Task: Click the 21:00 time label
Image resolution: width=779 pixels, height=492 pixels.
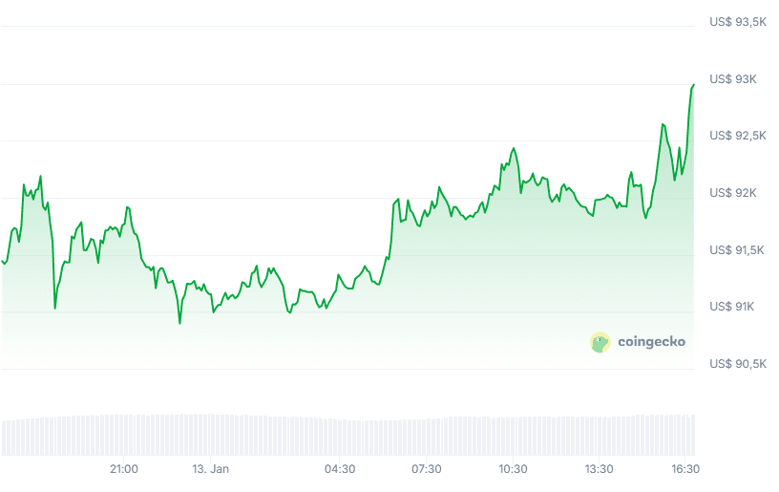Action: (124, 469)
